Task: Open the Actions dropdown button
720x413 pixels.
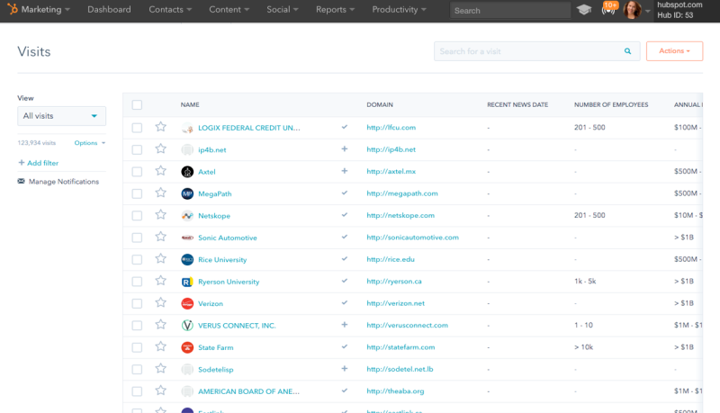Action: click(674, 51)
